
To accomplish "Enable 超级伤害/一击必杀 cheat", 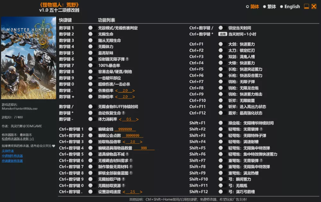I will [x=91, y=84].
